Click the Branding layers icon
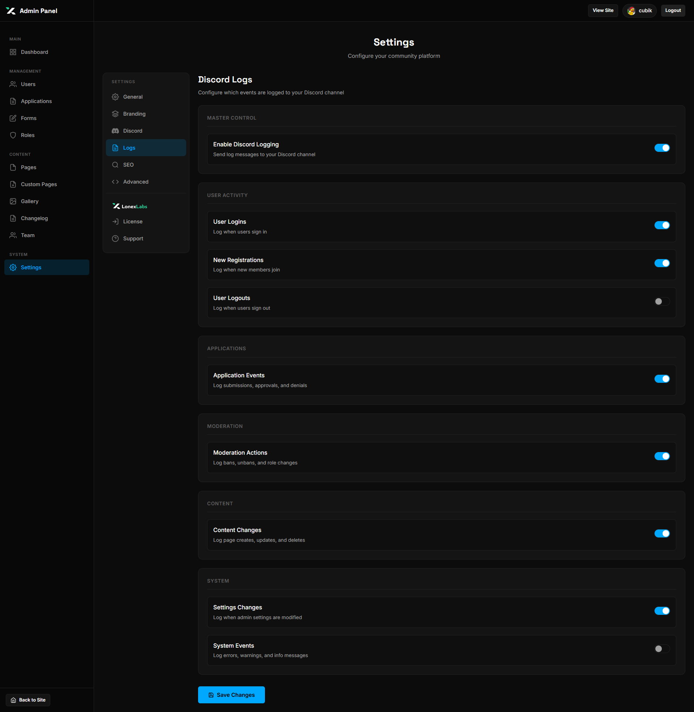The image size is (694, 712). point(115,114)
